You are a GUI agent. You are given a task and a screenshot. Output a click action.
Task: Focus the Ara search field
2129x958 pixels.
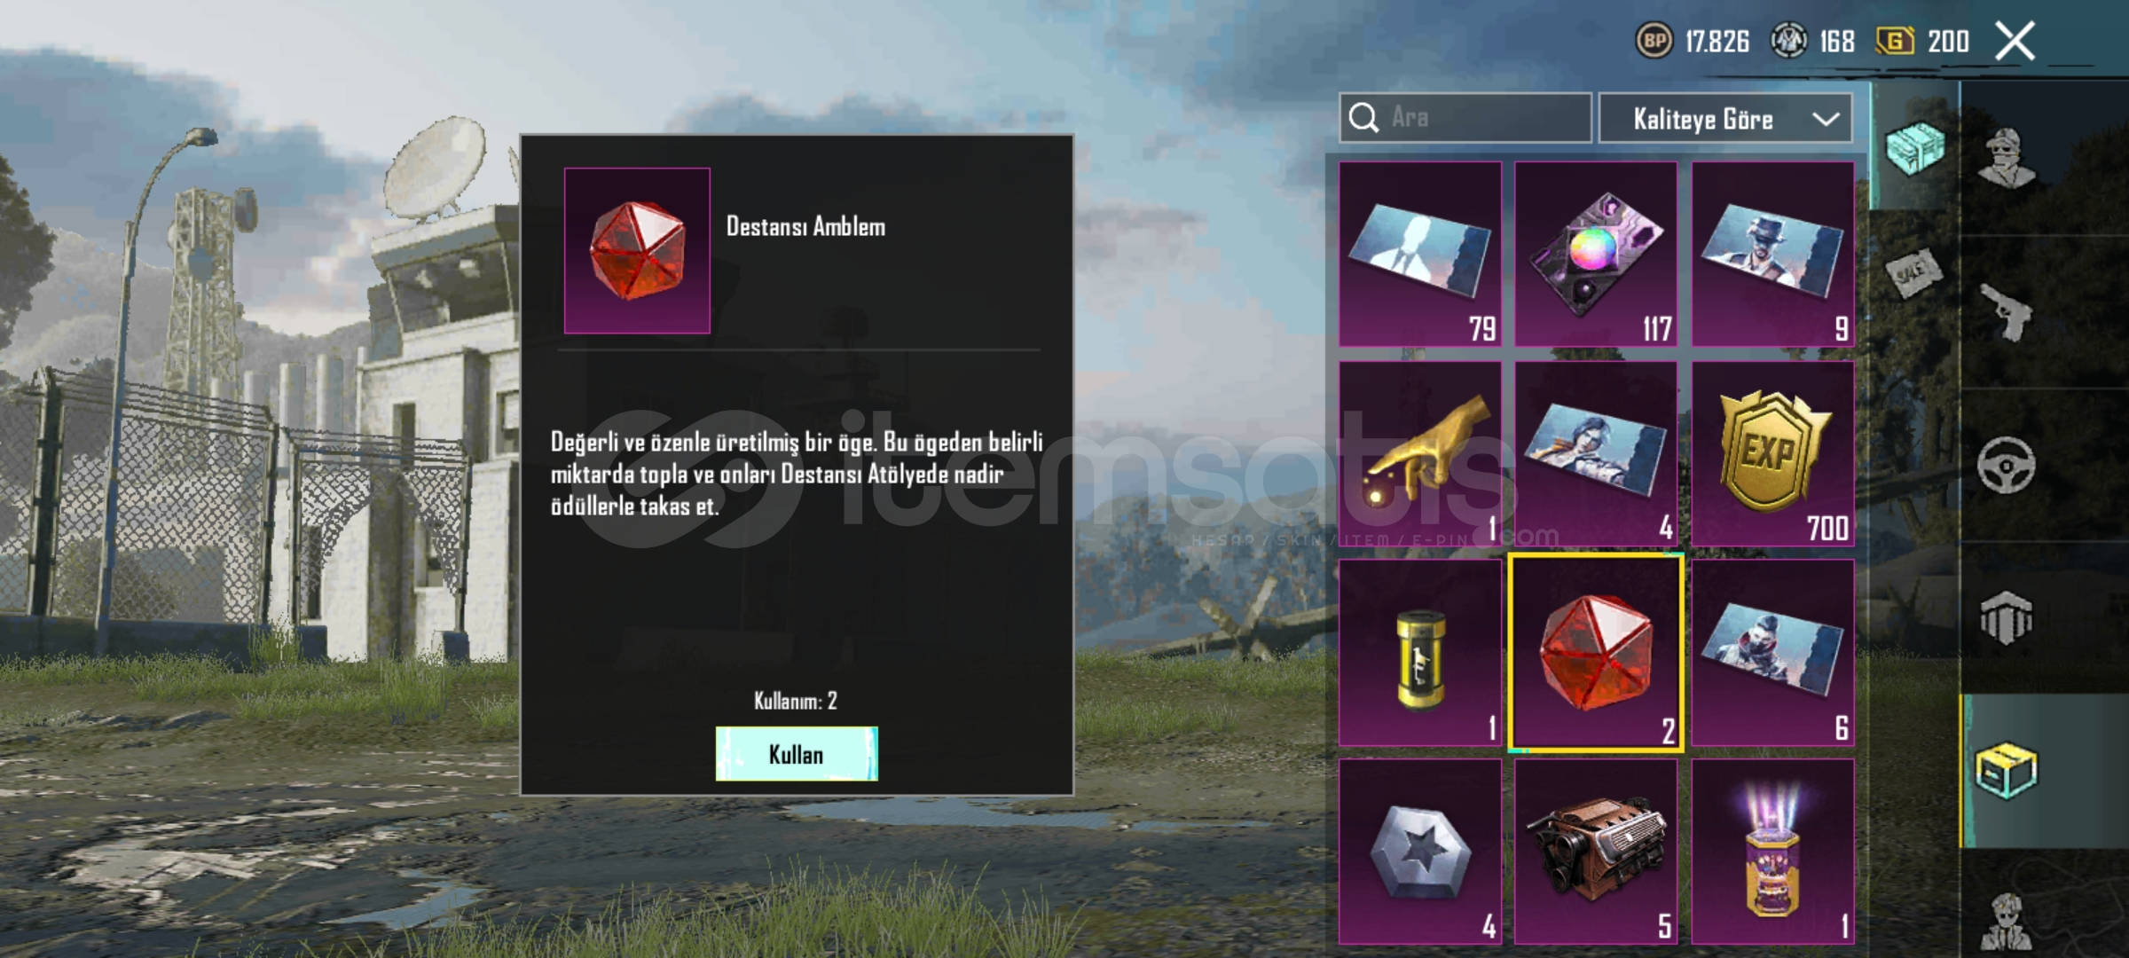tap(1465, 117)
